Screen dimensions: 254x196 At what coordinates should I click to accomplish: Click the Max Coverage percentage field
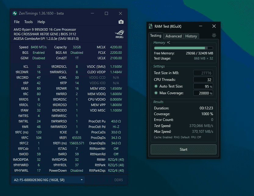[x=203, y=93]
